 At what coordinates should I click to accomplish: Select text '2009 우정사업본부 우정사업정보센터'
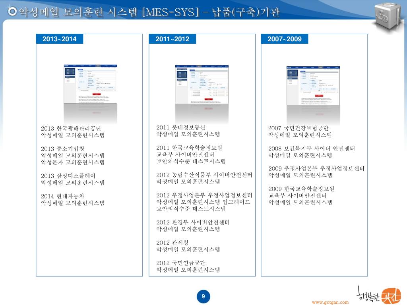[x=316, y=168]
